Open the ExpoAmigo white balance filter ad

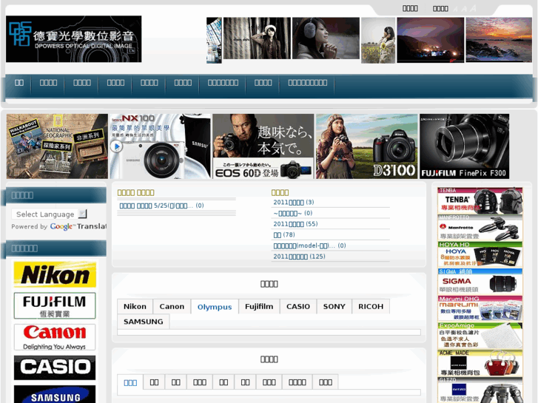[x=480, y=336]
